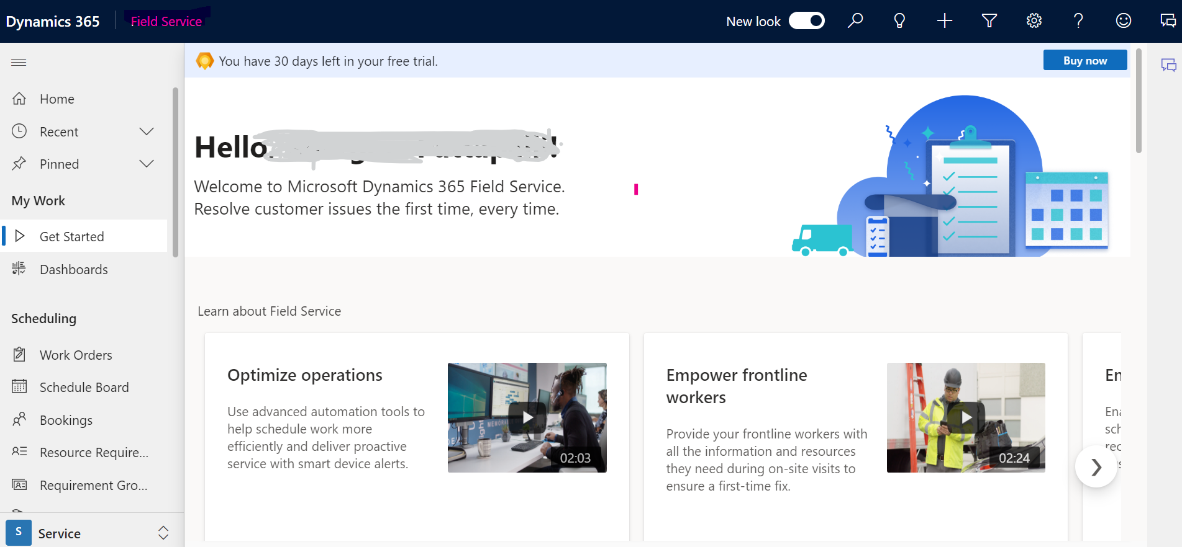1182x547 pixels.
Task: Click the 02:24 video duration label
Action: coord(1014,458)
